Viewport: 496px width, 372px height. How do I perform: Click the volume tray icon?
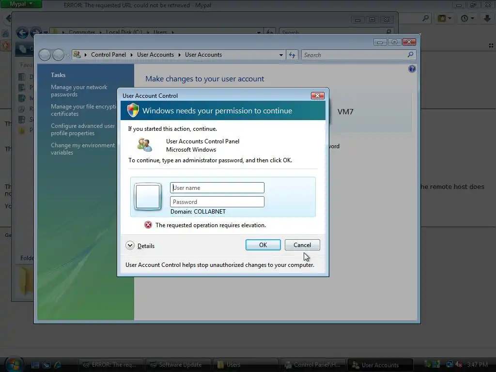click(x=459, y=364)
